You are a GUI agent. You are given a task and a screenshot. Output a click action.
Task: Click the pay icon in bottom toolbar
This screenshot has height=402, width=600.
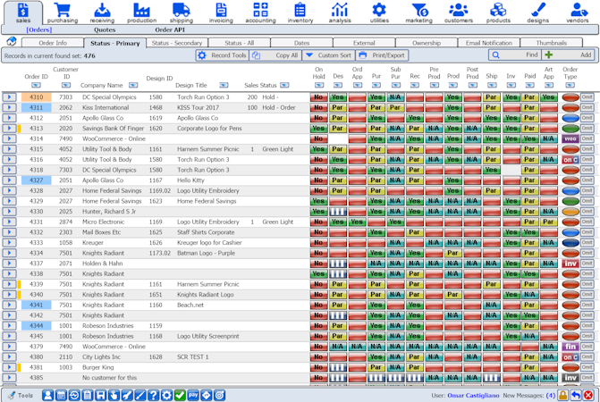[x=193, y=395]
